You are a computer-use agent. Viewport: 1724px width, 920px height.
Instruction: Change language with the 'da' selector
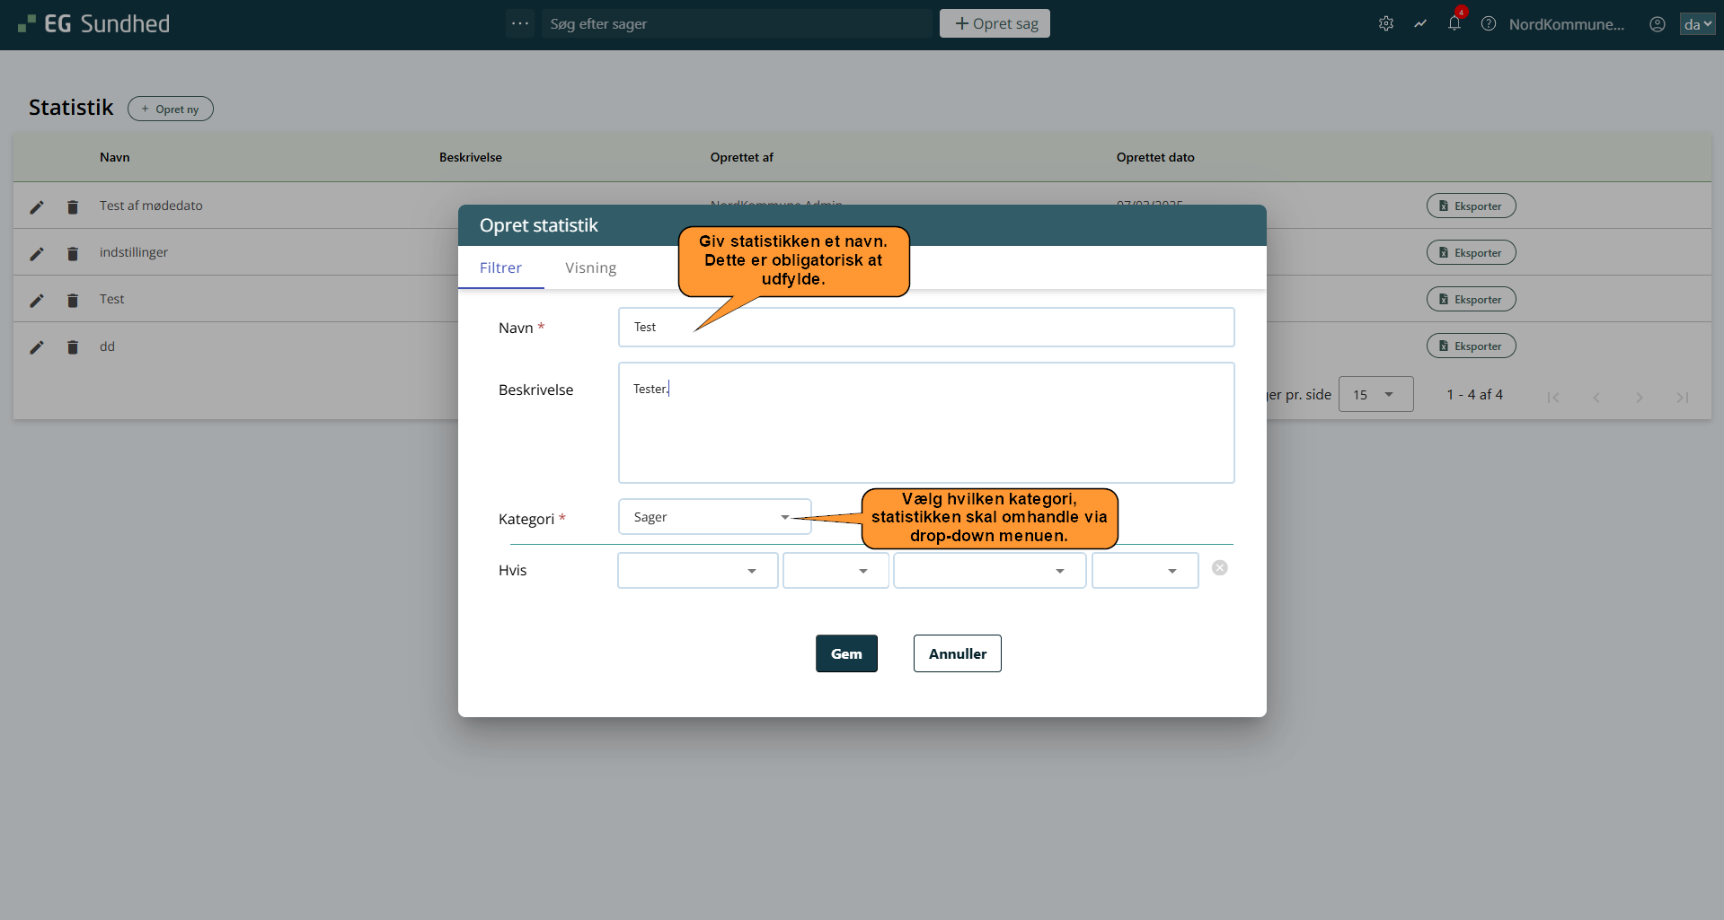1696,24
